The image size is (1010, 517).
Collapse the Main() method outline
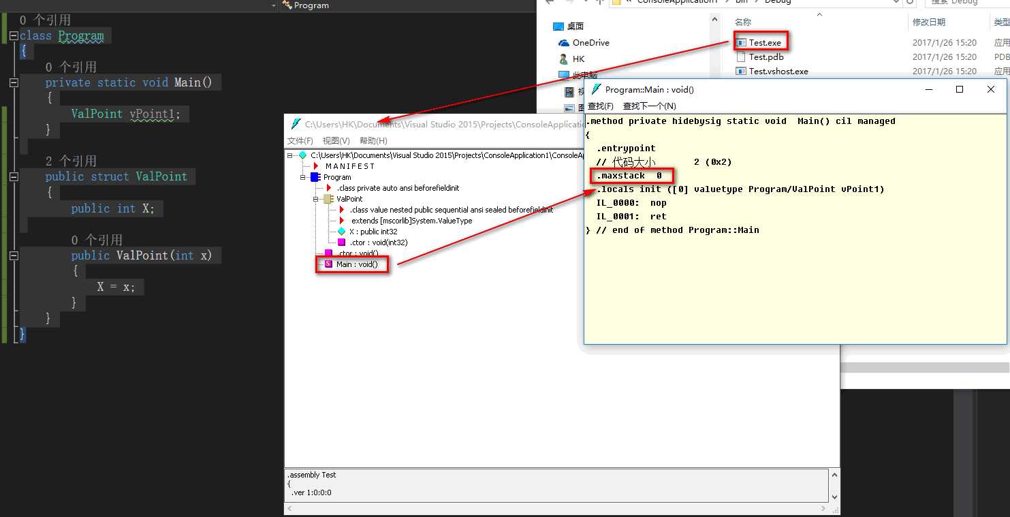[14, 83]
